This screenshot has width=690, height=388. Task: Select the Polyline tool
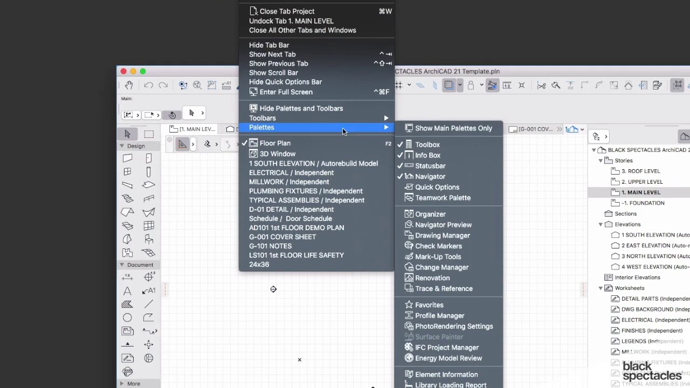click(x=149, y=318)
